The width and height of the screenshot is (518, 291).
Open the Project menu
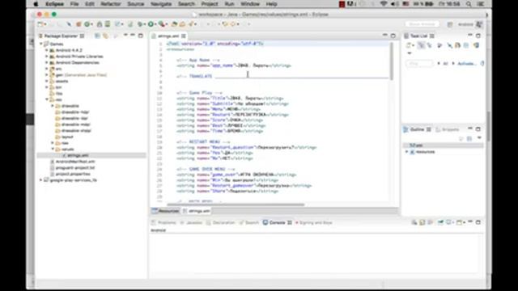pyautogui.click(x=210, y=4)
